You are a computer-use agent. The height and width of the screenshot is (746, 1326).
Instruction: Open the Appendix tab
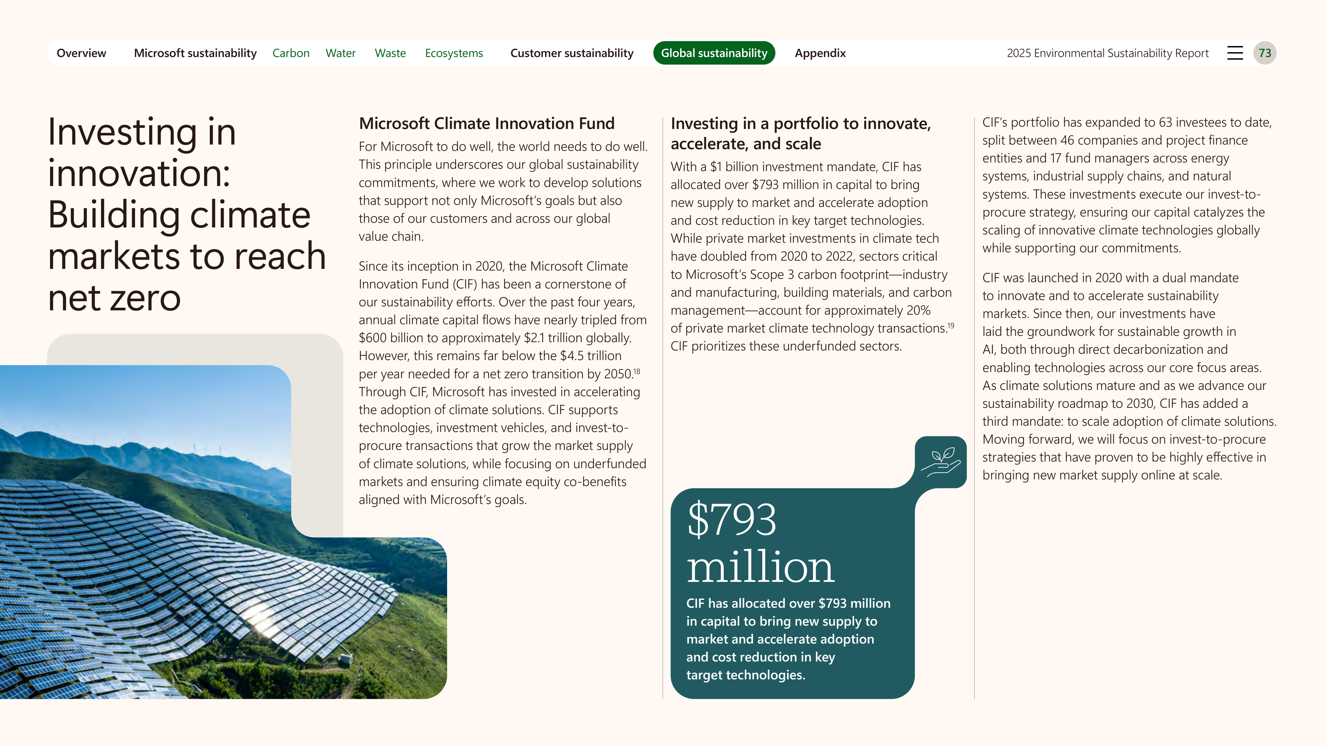coord(820,53)
